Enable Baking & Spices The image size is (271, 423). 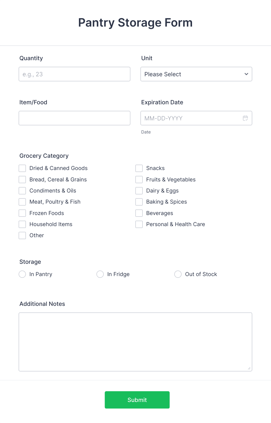(139, 202)
